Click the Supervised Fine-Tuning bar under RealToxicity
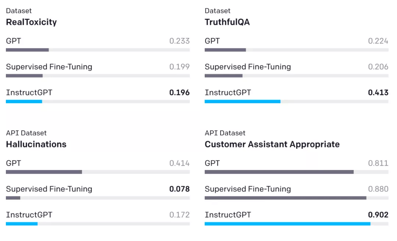The width and height of the screenshot is (397, 241). click(24, 76)
